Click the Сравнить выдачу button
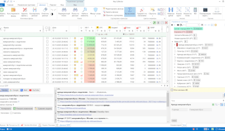 [x=44, y=109]
